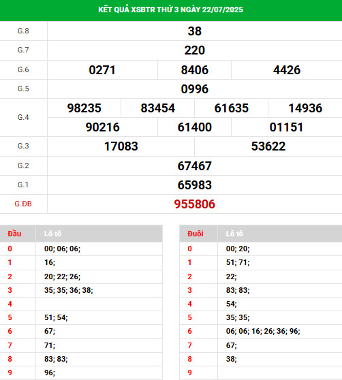Click G.4 number 83454
The width and height of the screenshot is (342, 380).
(158, 108)
